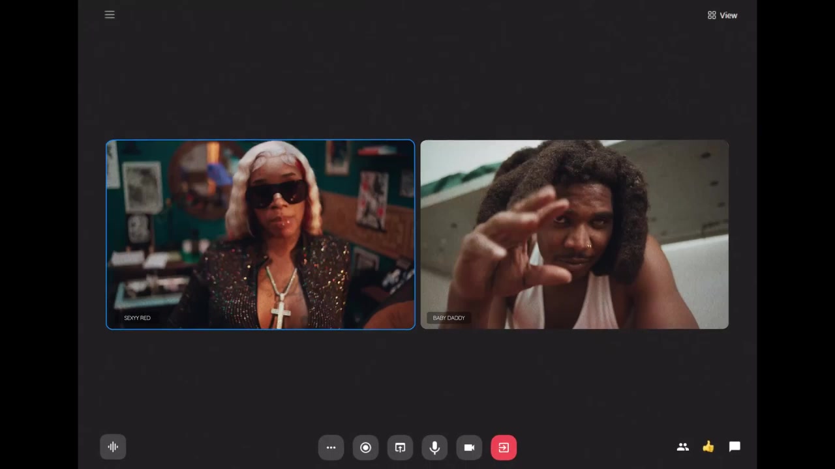This screenshot has height=469, width=835.
Task: Select the BABY DADDY video tile
Action: click(x=575, y=234)
